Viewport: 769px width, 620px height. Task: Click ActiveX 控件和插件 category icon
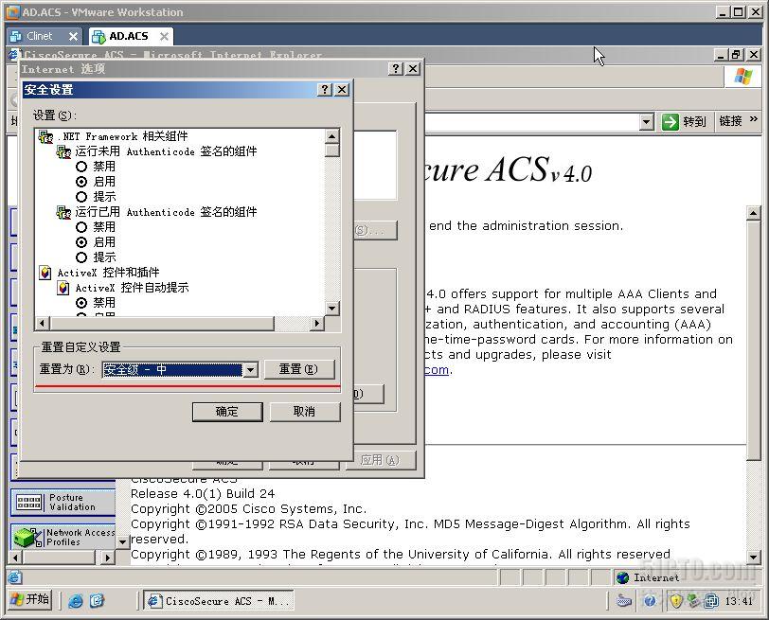point(45,273)
